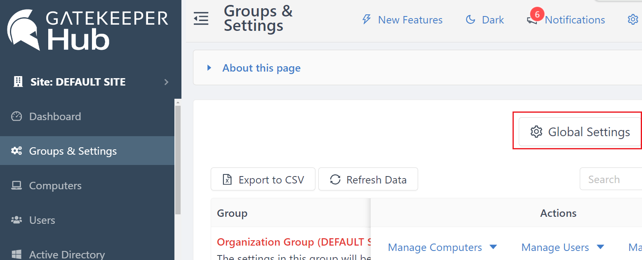This screenshot has height=260, width=642.
Task: Open Notifications with the megaphone icon
Action: [x=532, y=20]
